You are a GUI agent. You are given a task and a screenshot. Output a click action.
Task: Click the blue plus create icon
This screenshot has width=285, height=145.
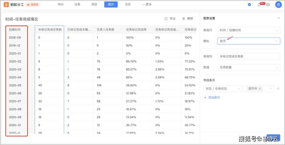pyautogui.click(x=249, y=4)
